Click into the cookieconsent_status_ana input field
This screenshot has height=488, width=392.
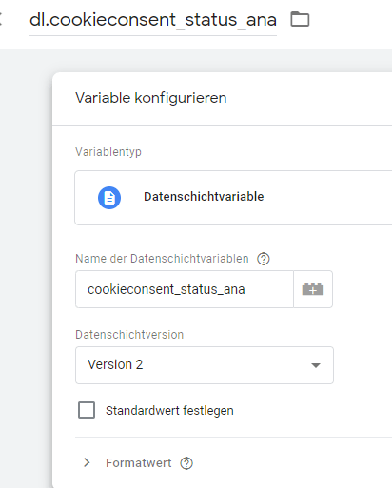coord(185,289)
